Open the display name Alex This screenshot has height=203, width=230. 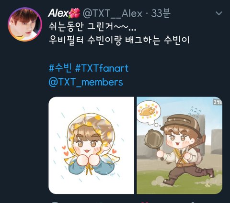58,13
